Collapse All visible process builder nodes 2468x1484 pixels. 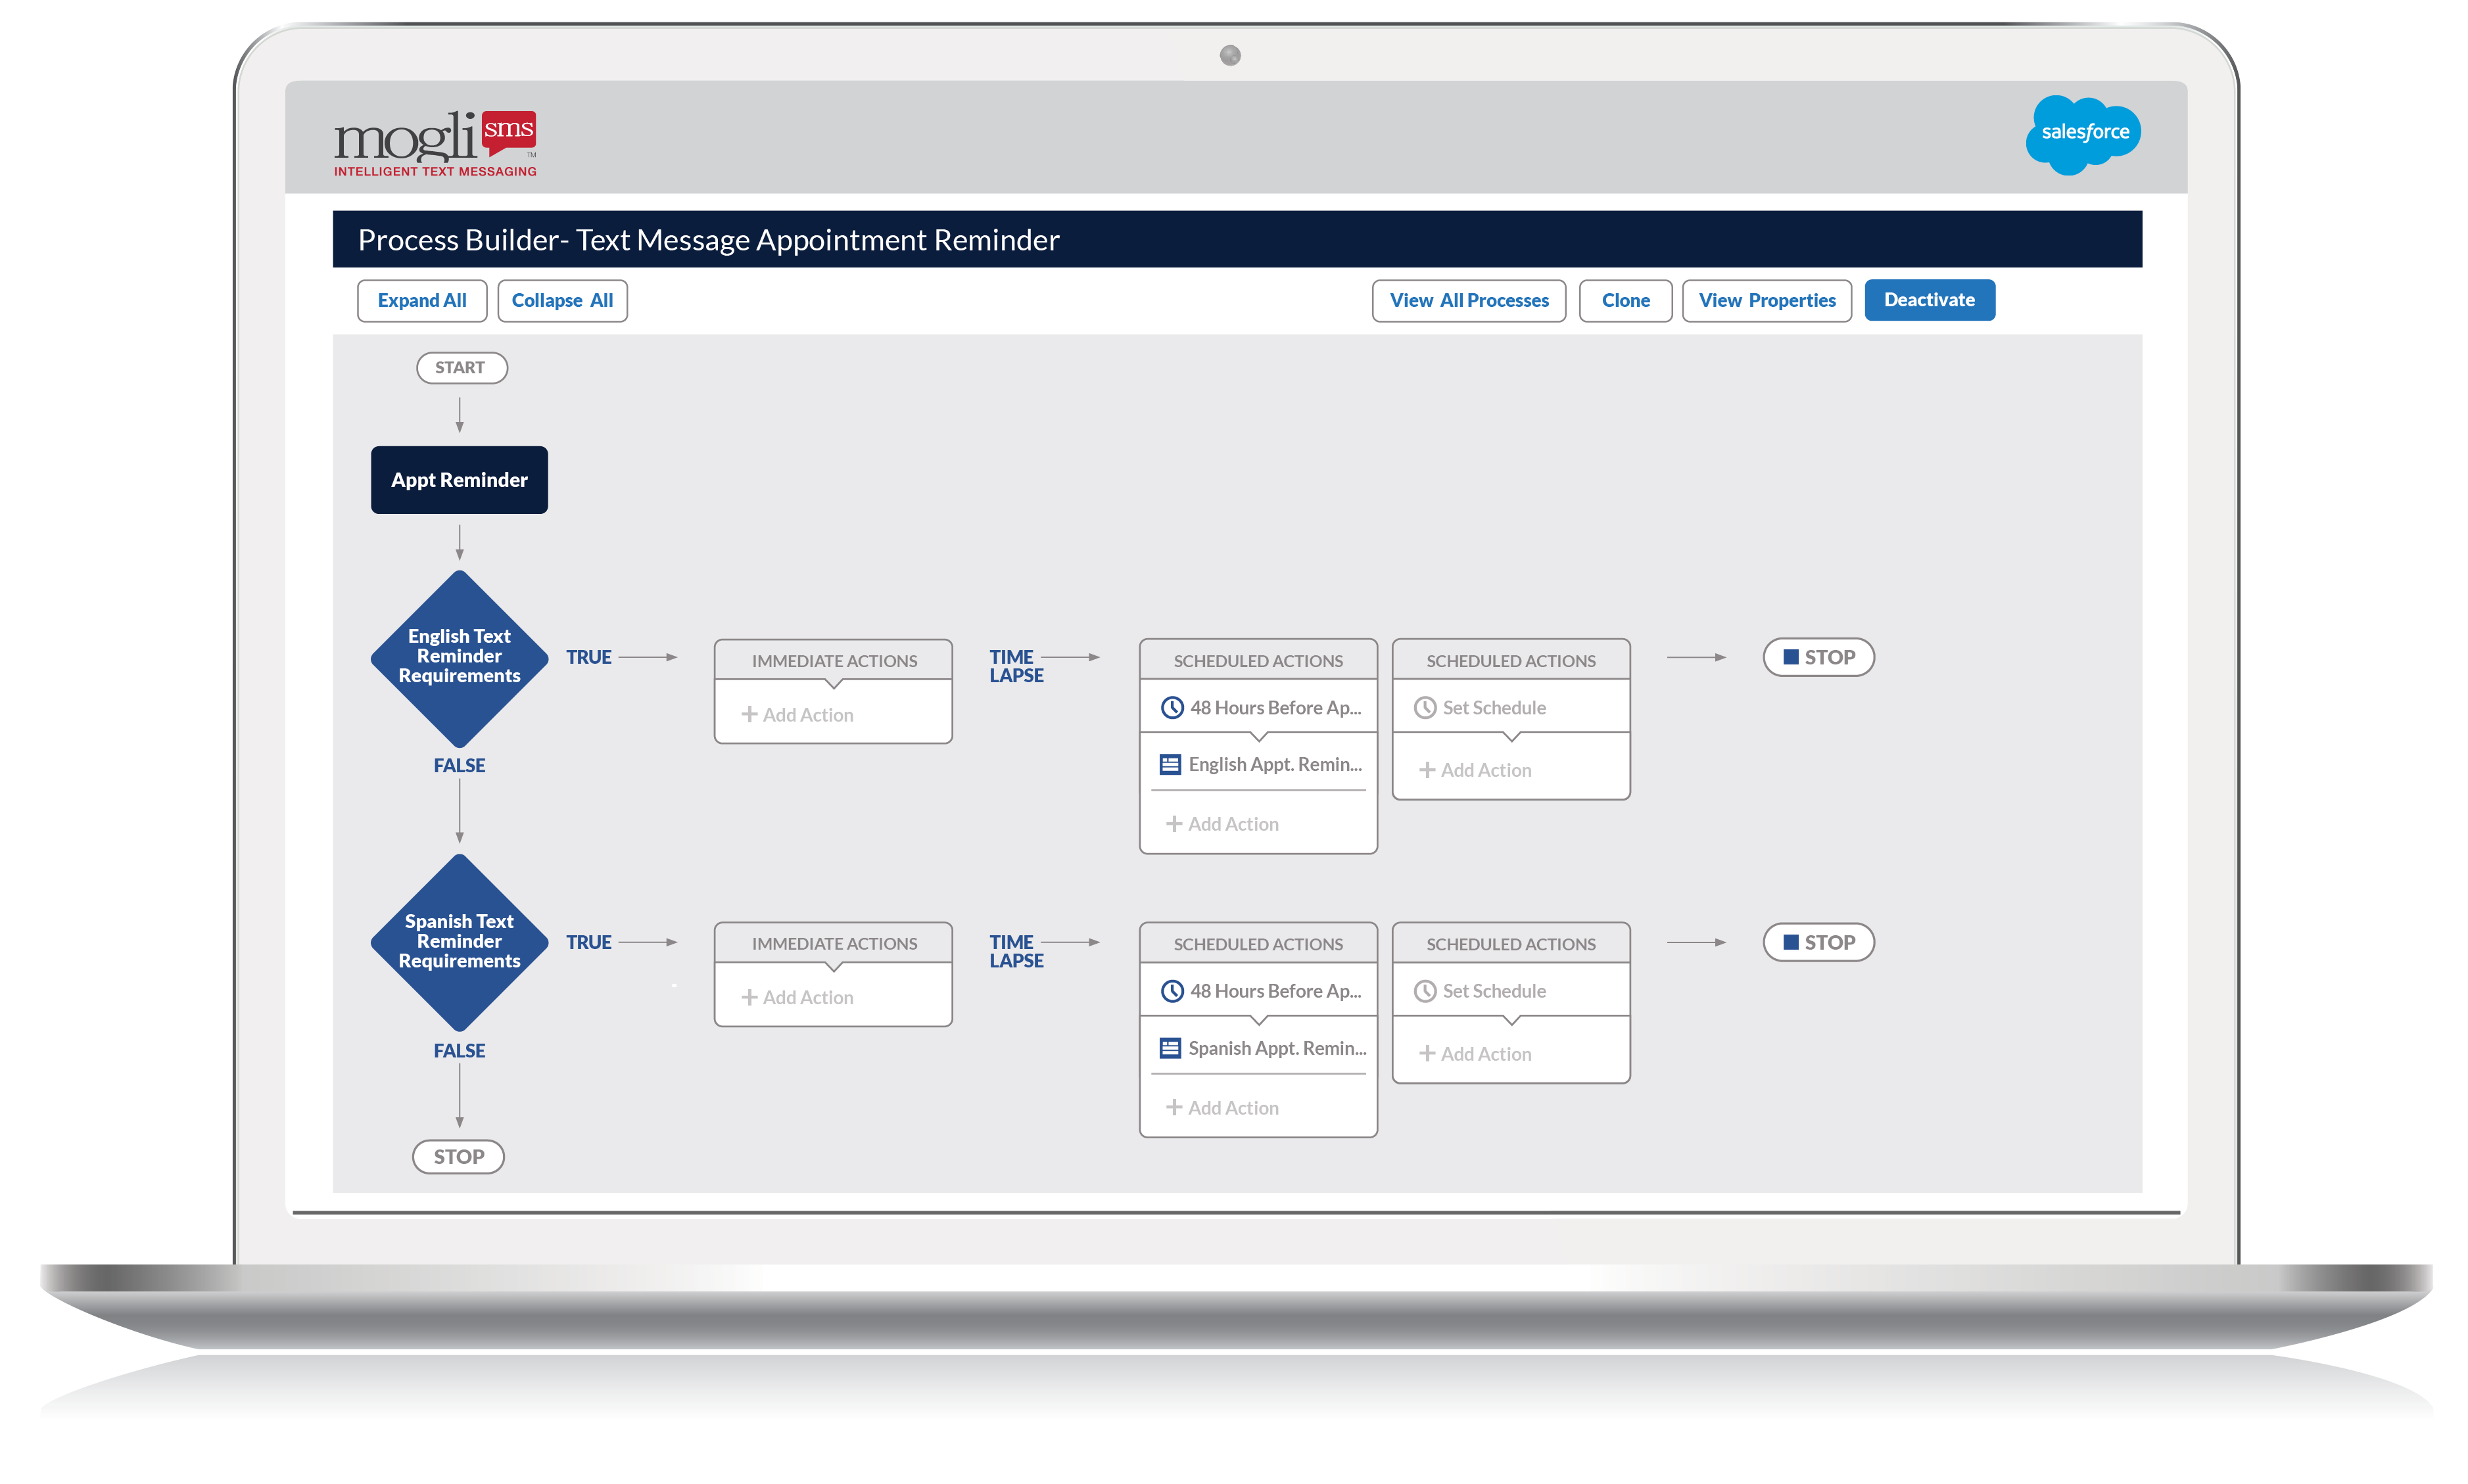click(564, 300)
